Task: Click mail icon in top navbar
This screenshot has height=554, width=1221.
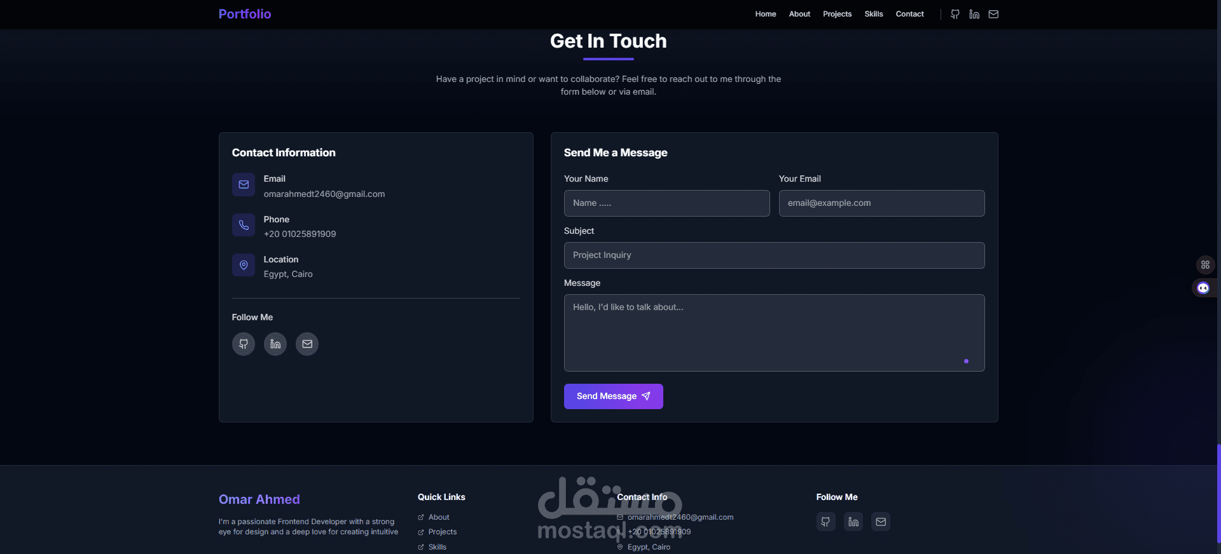Action: coord(993,14)
